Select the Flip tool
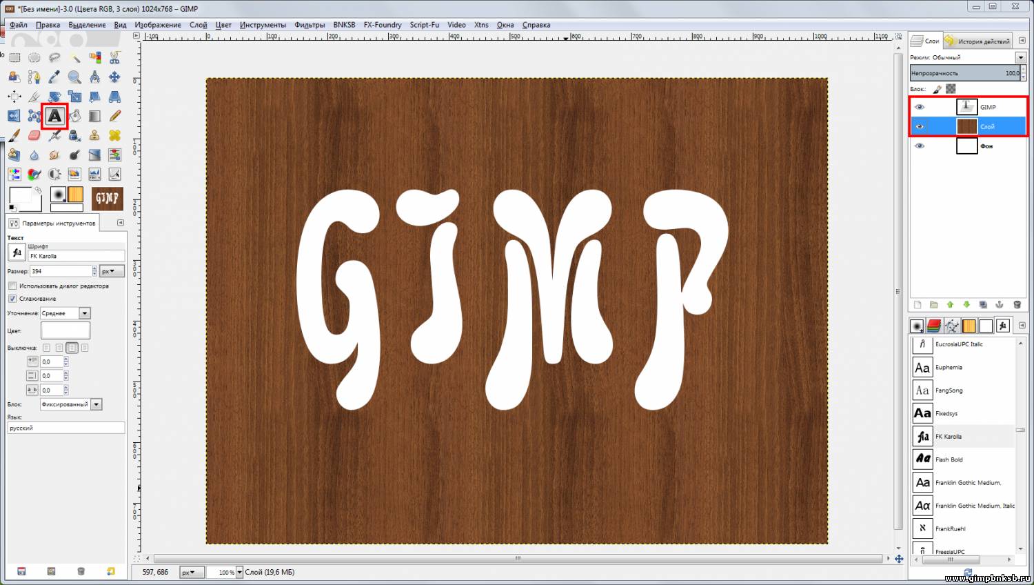Viewport: 1034px width, 585px height. click(14, 116)
